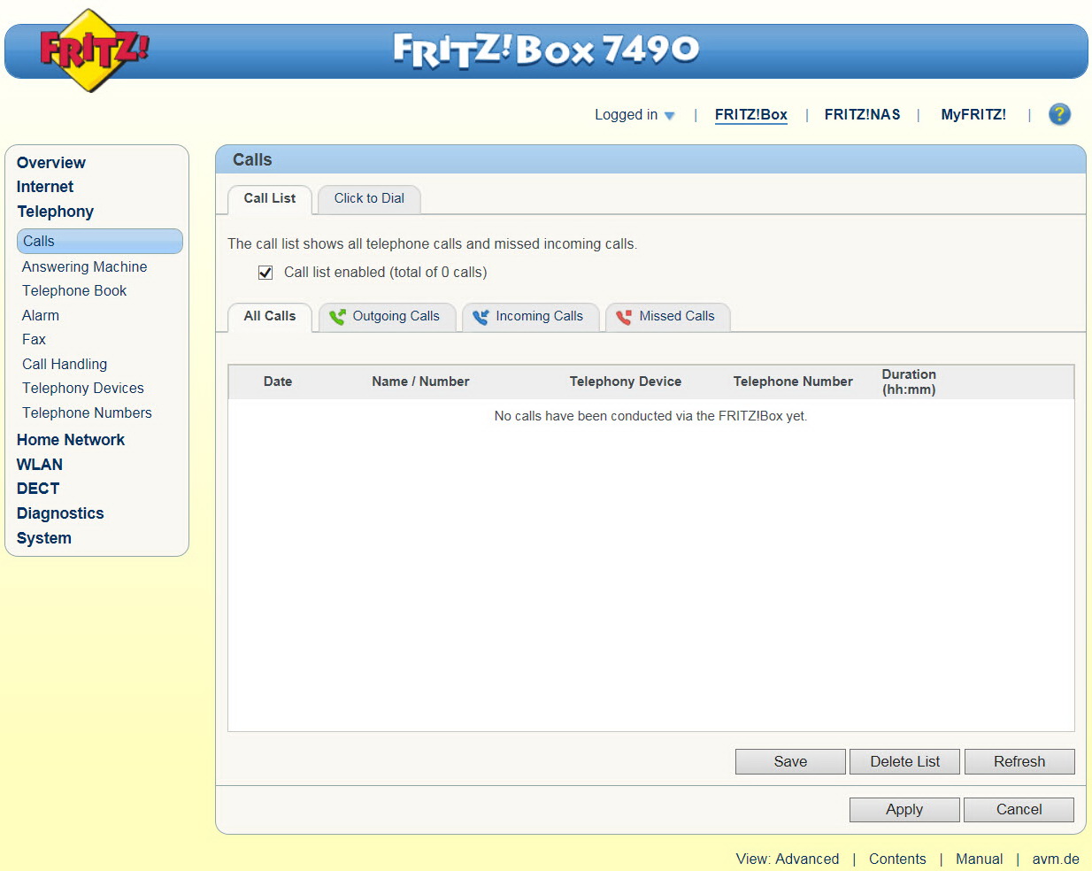This screenshot has width=1092, height=871.
Task: Expand the Logged in dropdown arrow
Action: click(x=669, y=116)
